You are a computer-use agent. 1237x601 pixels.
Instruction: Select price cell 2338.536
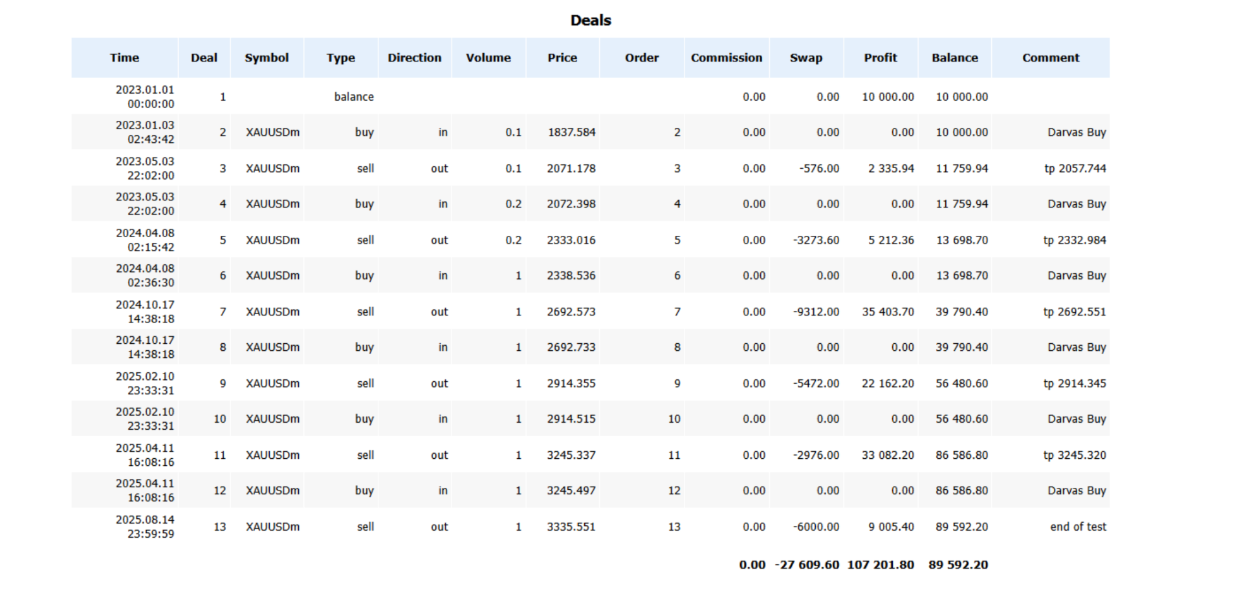click(571, 276)
